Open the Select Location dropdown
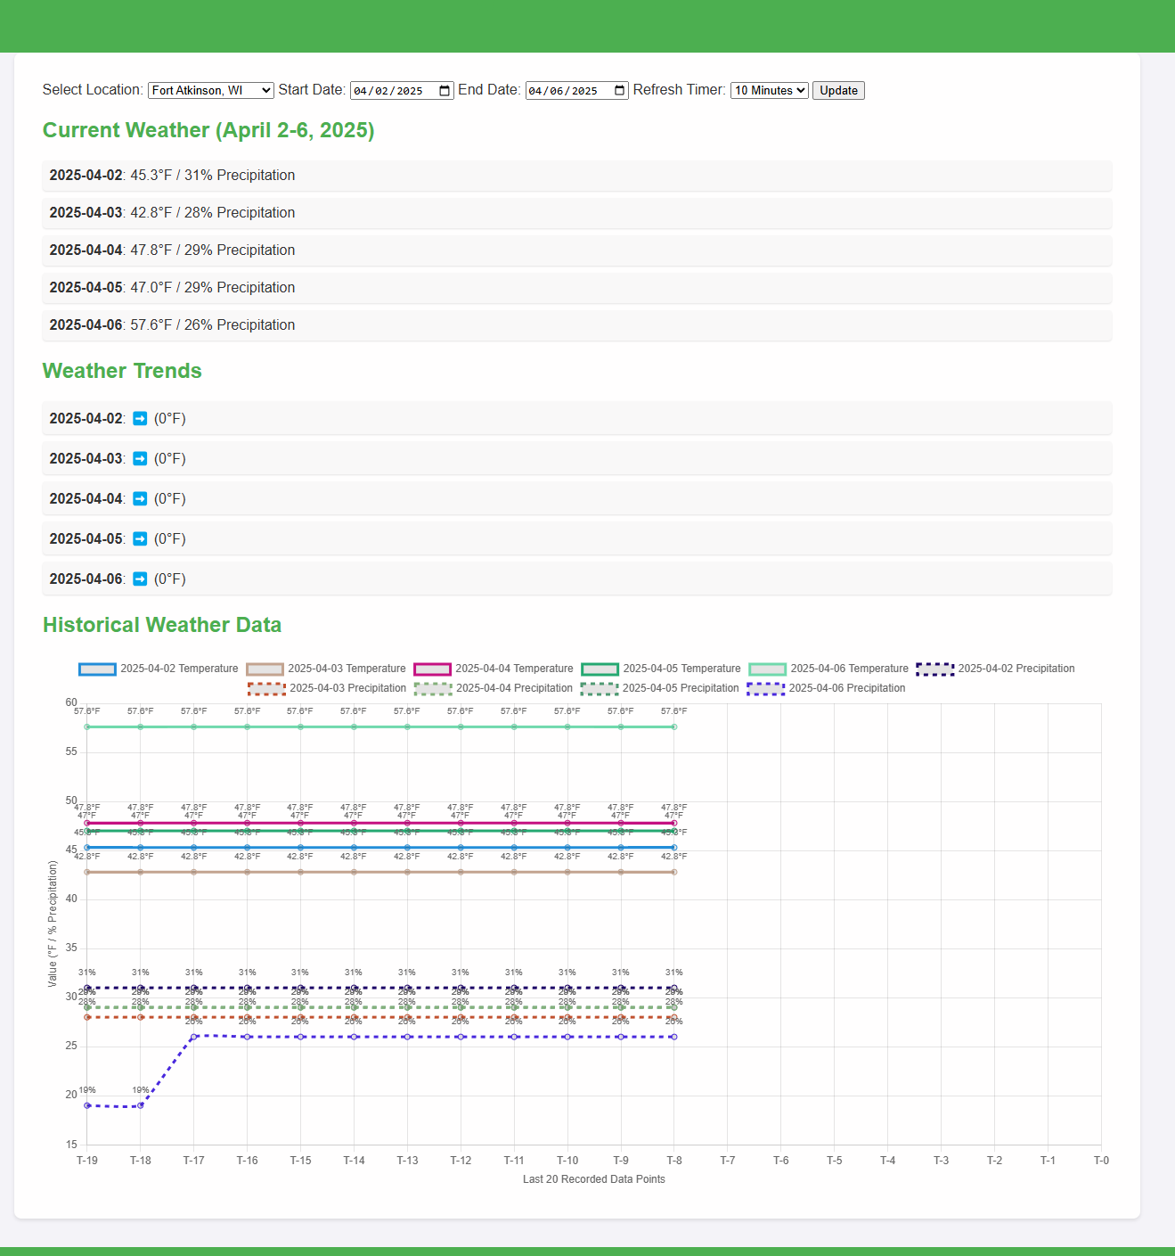 [210, 91]
